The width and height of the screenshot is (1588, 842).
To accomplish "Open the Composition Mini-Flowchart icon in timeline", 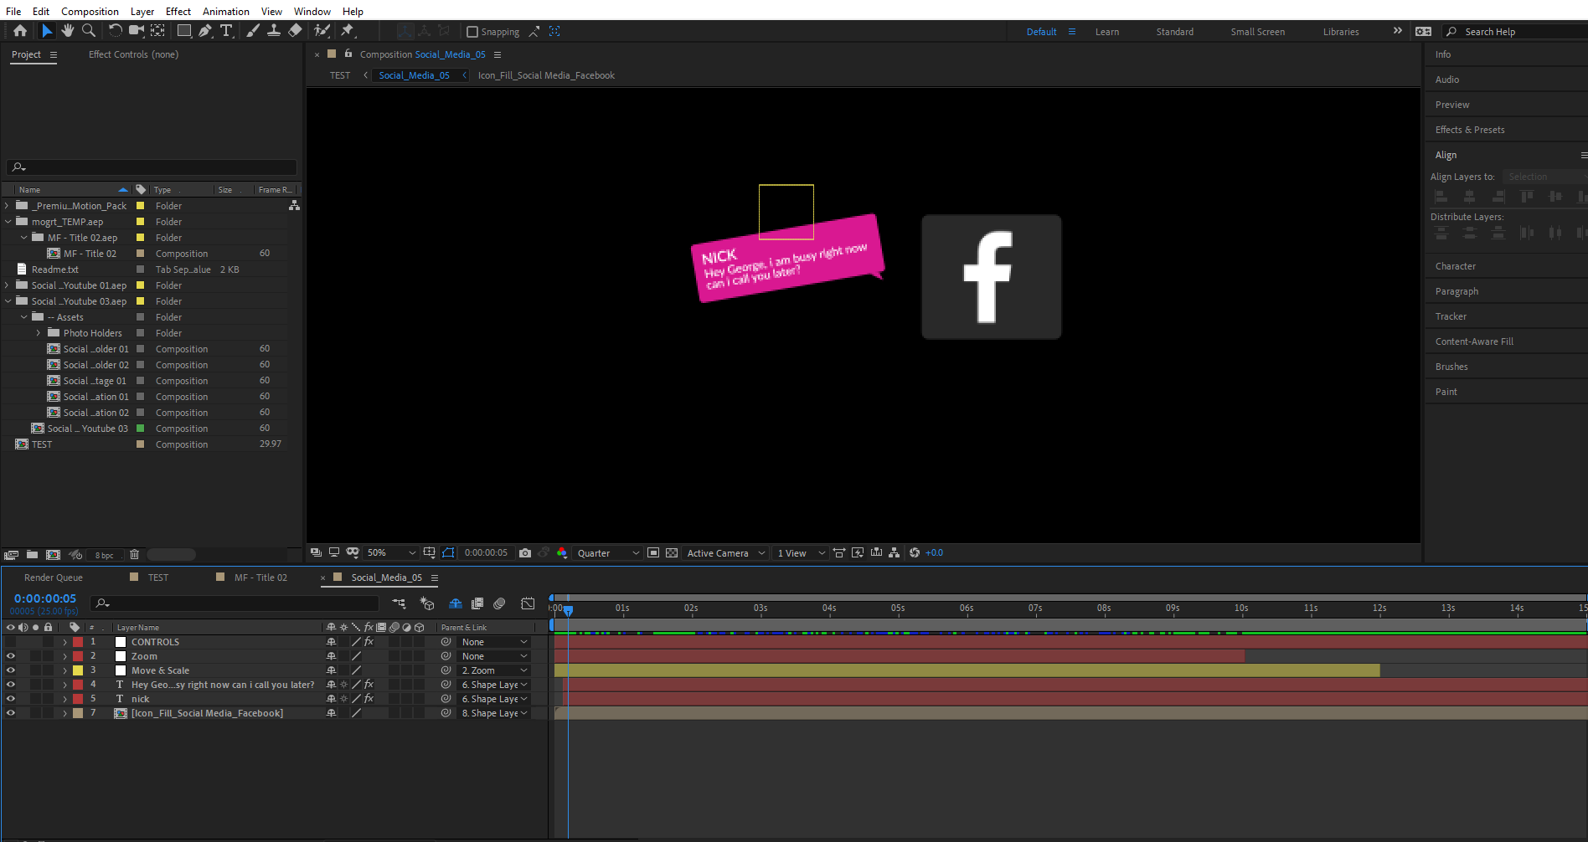I will tap(399, 603).
